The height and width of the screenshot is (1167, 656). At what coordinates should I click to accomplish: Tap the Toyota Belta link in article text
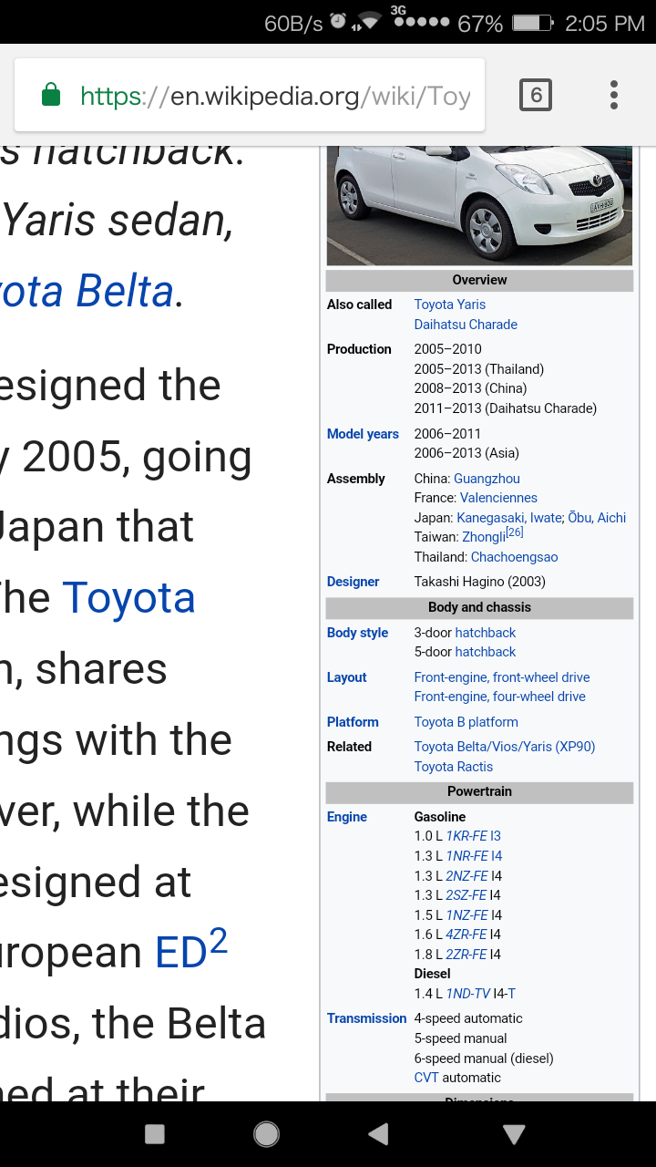tap(87, 292)
